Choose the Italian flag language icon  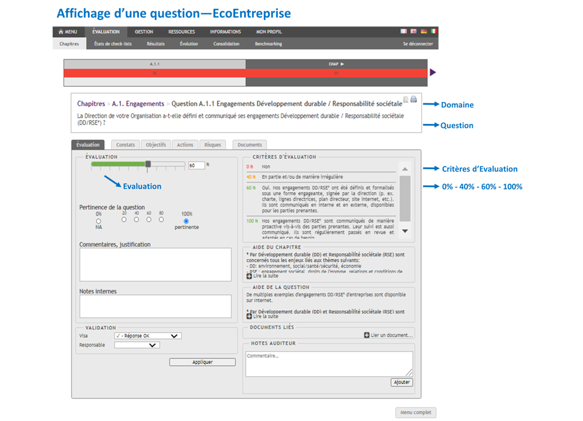tap(433, 32)
